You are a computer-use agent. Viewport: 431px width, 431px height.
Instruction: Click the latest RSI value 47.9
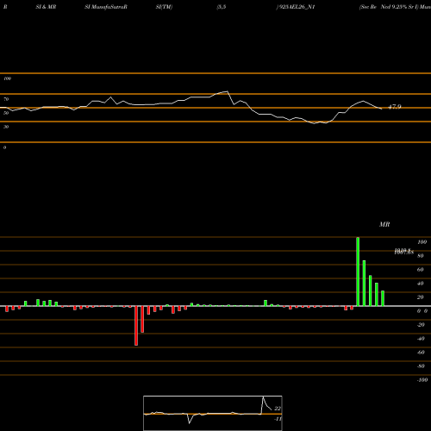pyautogui.click(x=395, y=107)
